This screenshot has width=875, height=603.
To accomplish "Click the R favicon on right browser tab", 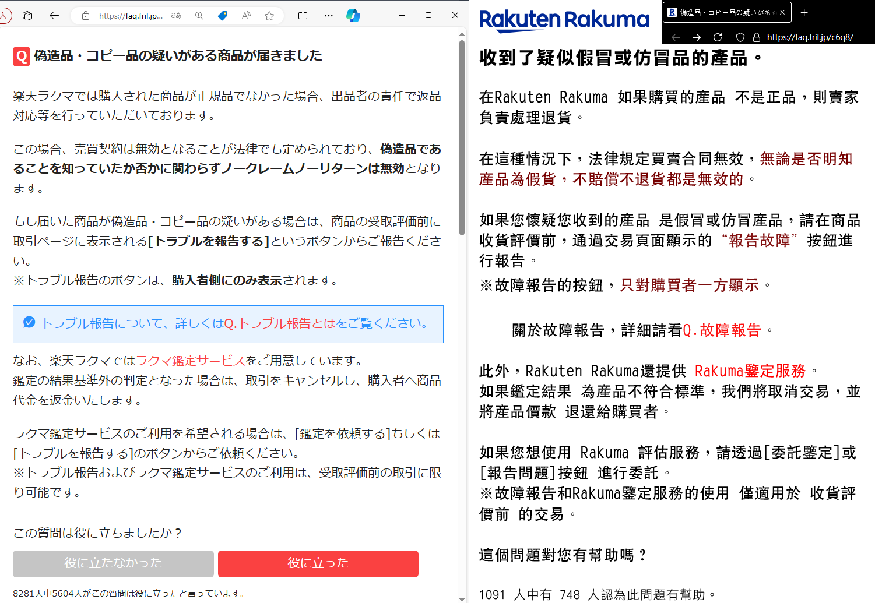I will point(672,12).
